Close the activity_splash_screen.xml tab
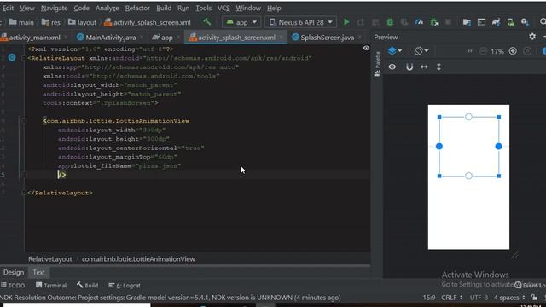This screenshot has width=546, height=307. pos(281,37)
